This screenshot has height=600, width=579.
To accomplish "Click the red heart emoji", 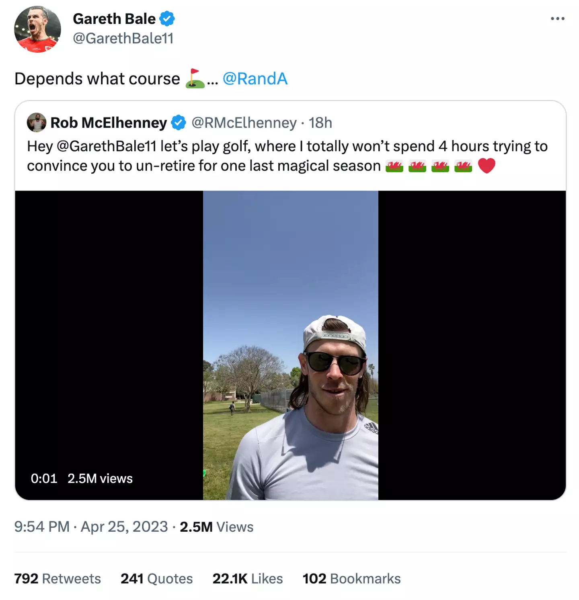I will coord(487,166).
